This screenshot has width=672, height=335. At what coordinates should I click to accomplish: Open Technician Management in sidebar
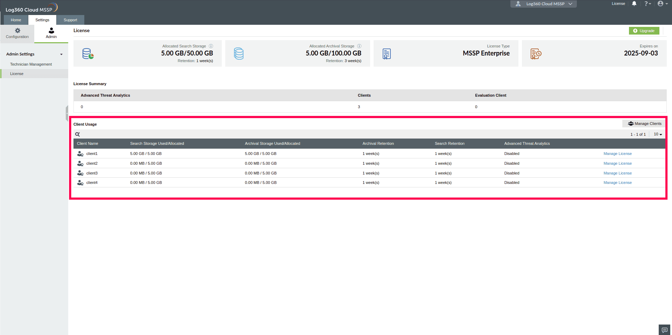click(31, 64)
